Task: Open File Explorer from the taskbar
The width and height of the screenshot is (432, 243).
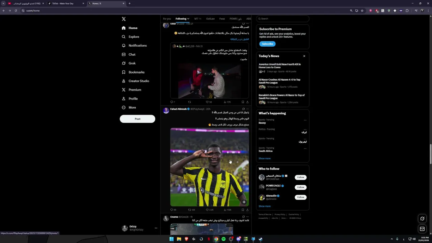Action: (179, 239)
